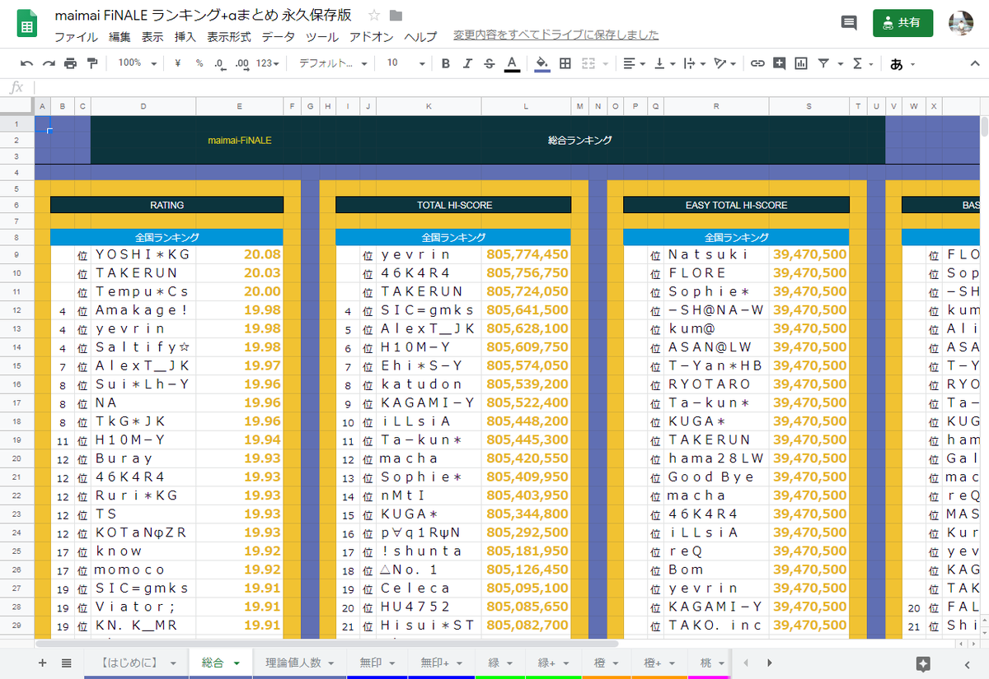
Task: Switch to the 緑 sheet tab
Action: pyautogui.click(x=499, y=663)
